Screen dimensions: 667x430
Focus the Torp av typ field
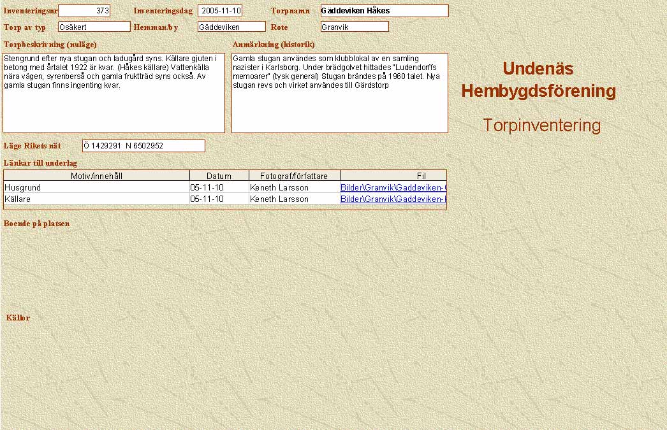(x=94, y=27)
